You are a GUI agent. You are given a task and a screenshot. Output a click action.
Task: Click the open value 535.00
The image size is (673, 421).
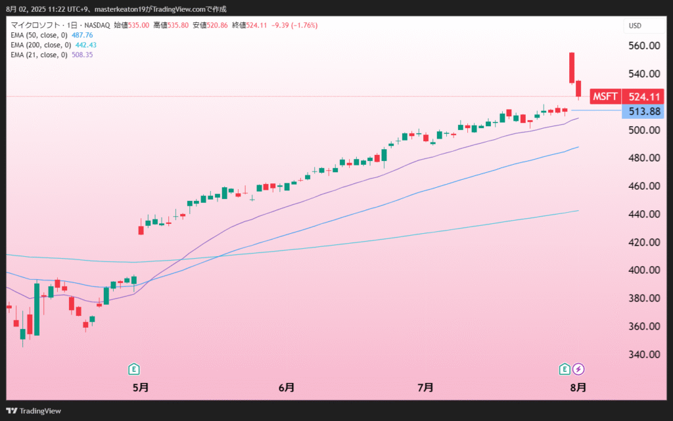click(x=139, y=26)
